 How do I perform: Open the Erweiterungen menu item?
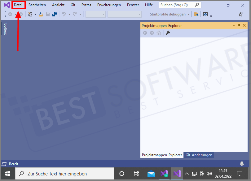(109, 5)
